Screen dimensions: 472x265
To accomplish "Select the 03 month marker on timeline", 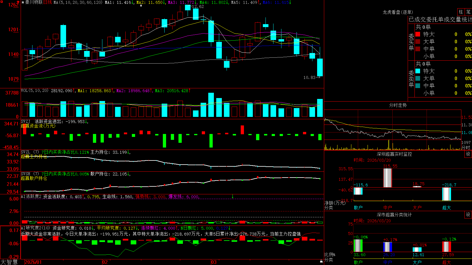I will [214, 262].
